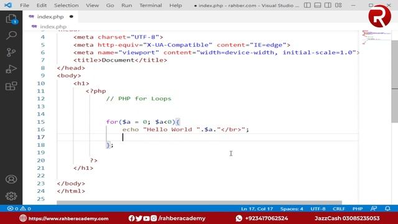Click the "// PHP for Loops" comment
This screenshot has height=224, width=398.
(139, 98)
